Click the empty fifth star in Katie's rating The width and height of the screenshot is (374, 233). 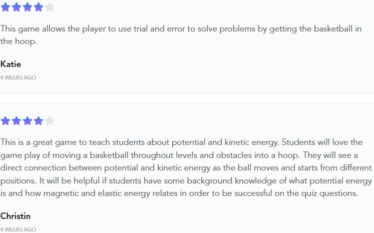pos(50,7)
